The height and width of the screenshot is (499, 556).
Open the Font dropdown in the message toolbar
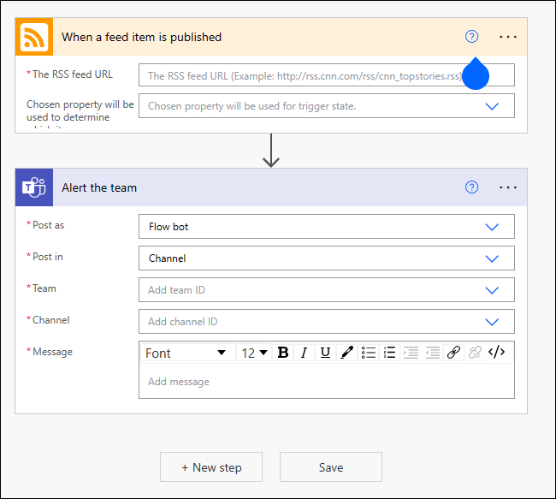point(187,353)
